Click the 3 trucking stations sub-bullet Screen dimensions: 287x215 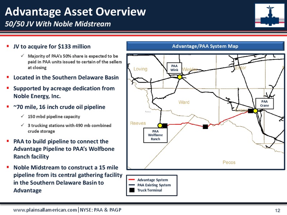point(70,128)
